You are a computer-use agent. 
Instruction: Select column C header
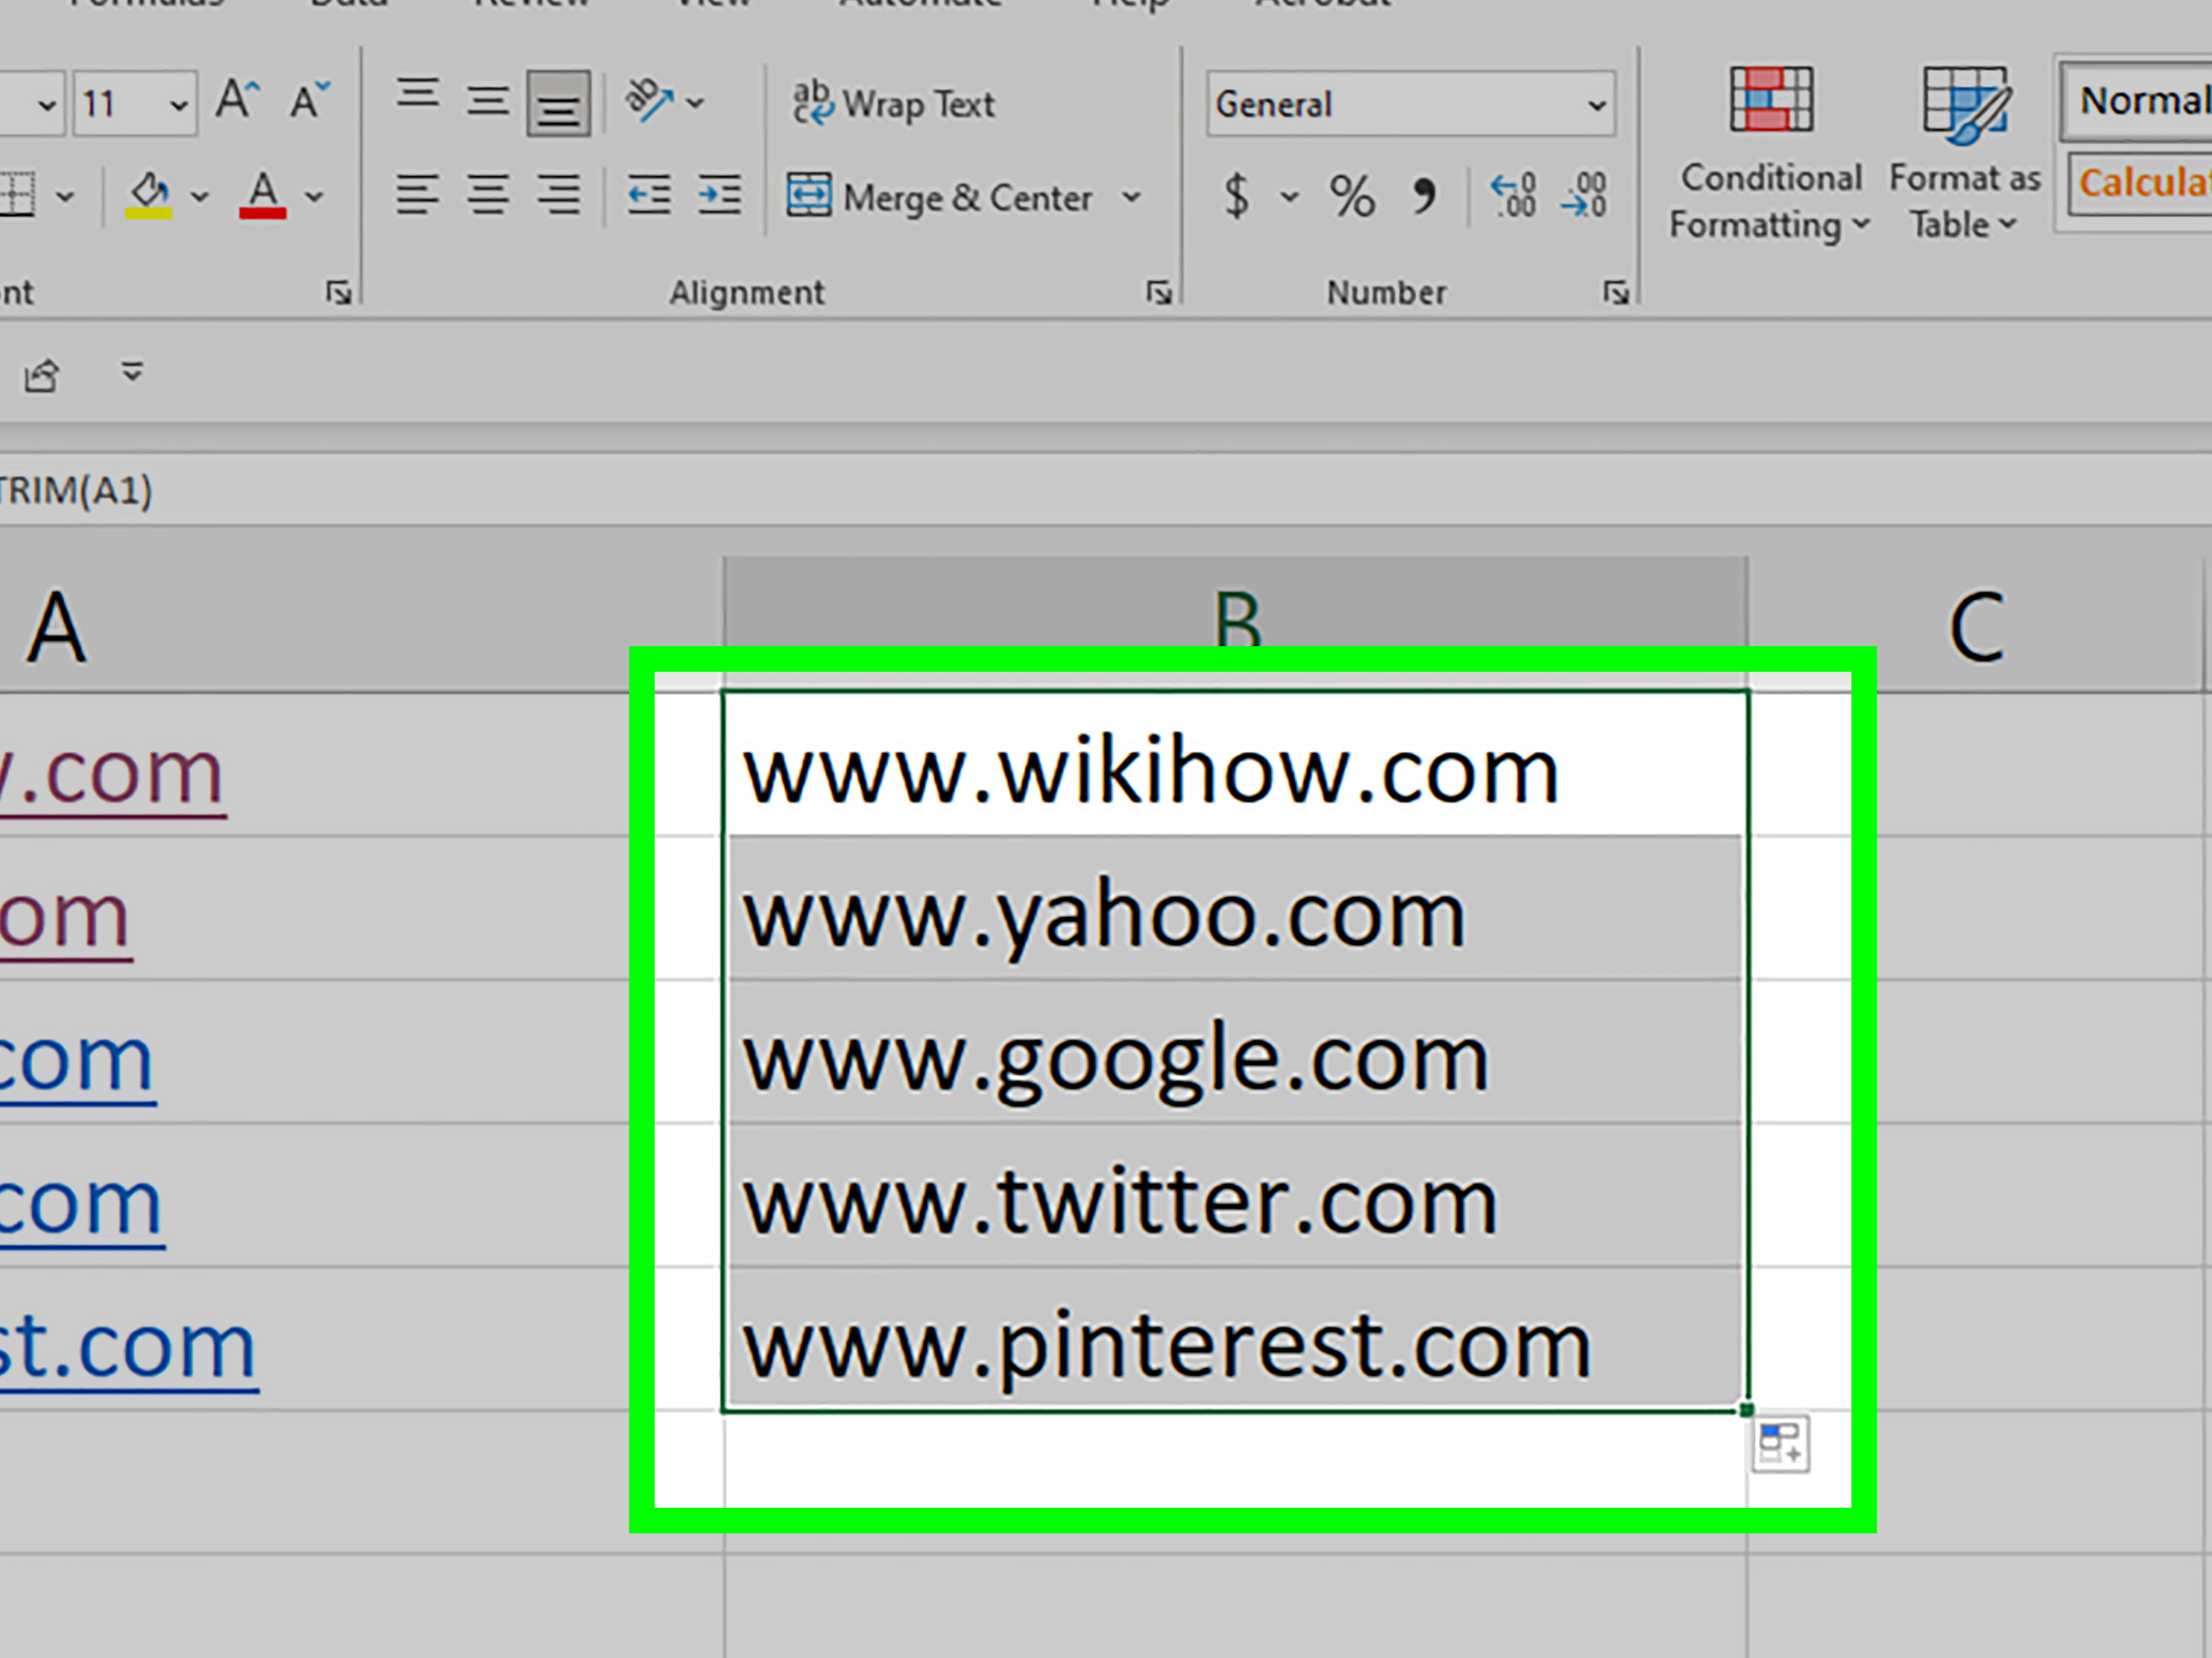click(x=1976, y=626)
